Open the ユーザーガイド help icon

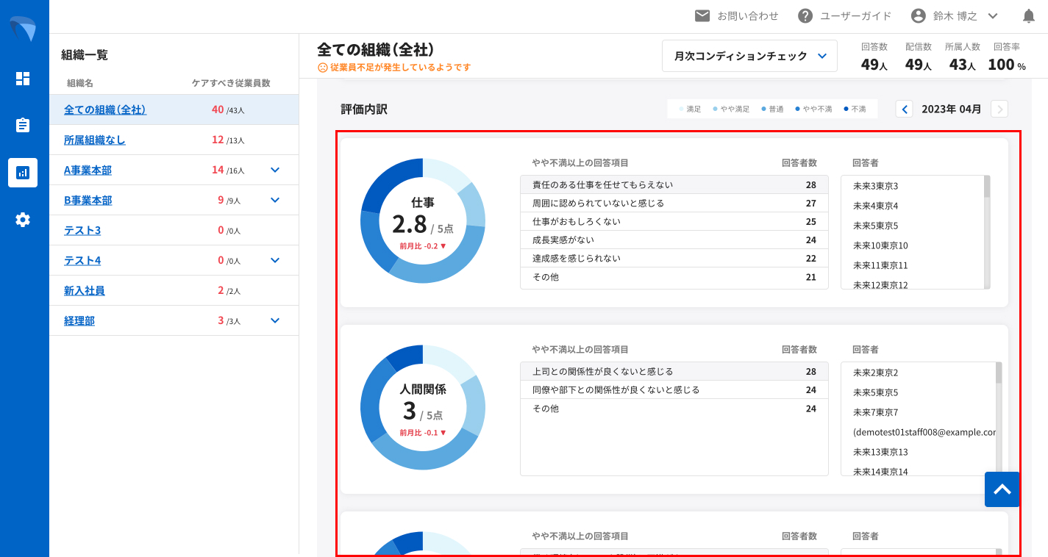click(x=805, y=16)
